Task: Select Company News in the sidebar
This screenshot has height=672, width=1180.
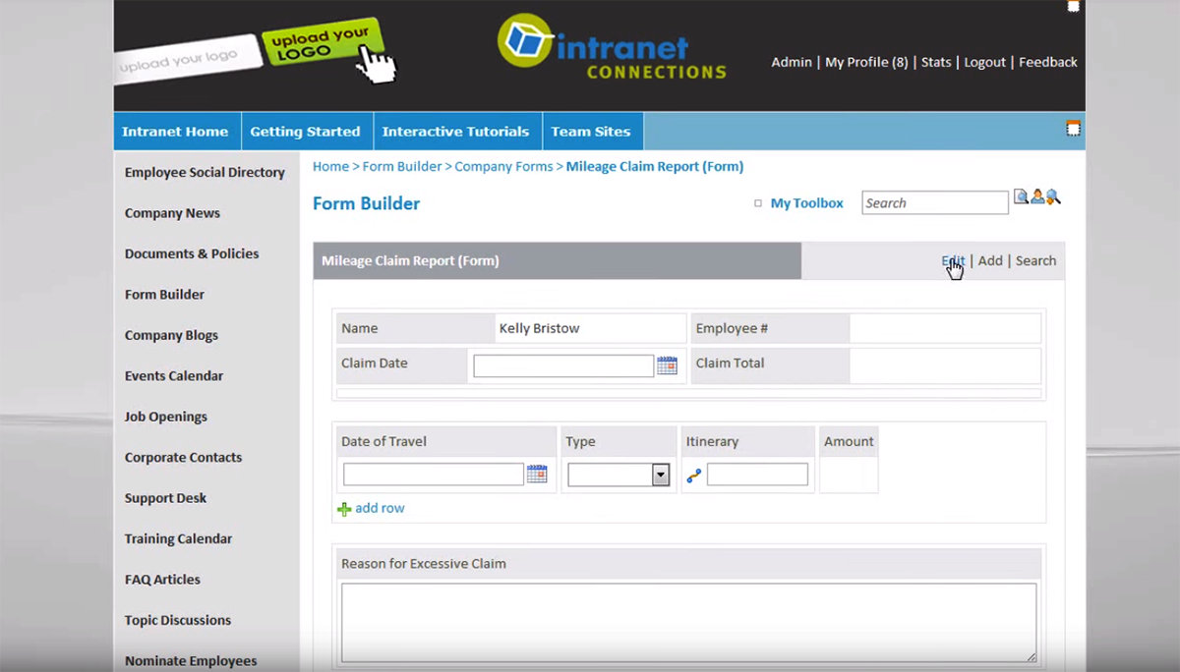Action: pyautogui.click(x=172, y=212)
